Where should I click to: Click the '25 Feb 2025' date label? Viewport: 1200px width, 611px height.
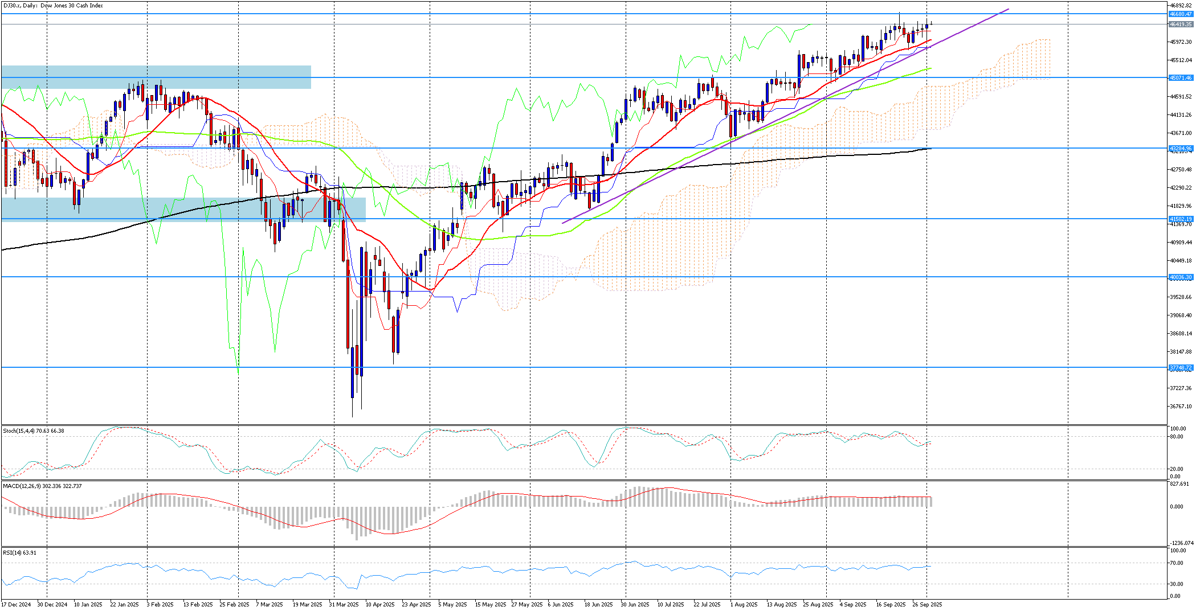[234, 605]
